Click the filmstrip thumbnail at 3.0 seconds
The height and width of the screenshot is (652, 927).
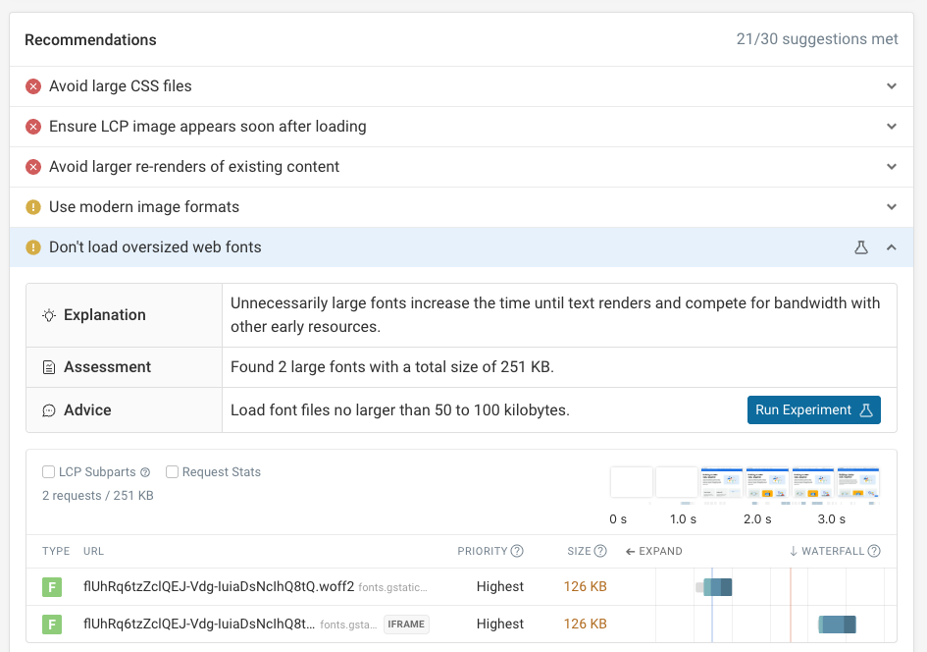point(856,483)
